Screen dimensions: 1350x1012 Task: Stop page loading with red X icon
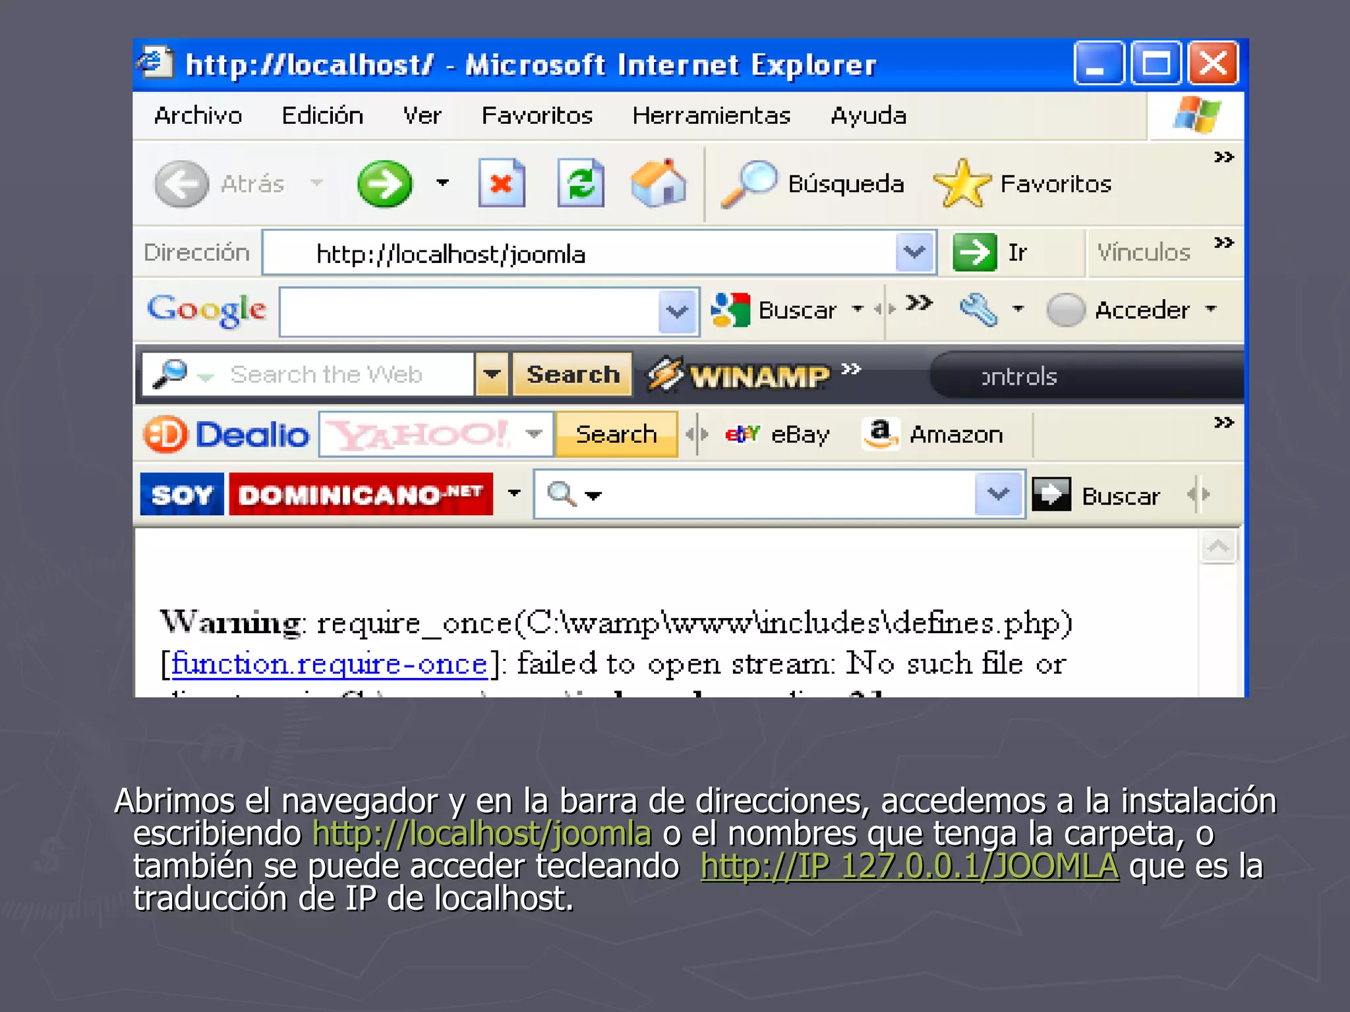coord(502,183)
